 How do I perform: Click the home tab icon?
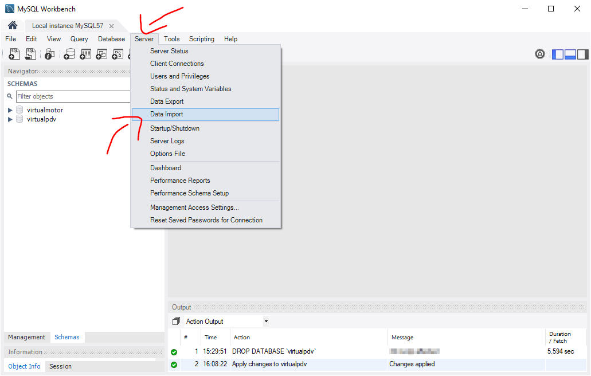pos(13,25)
